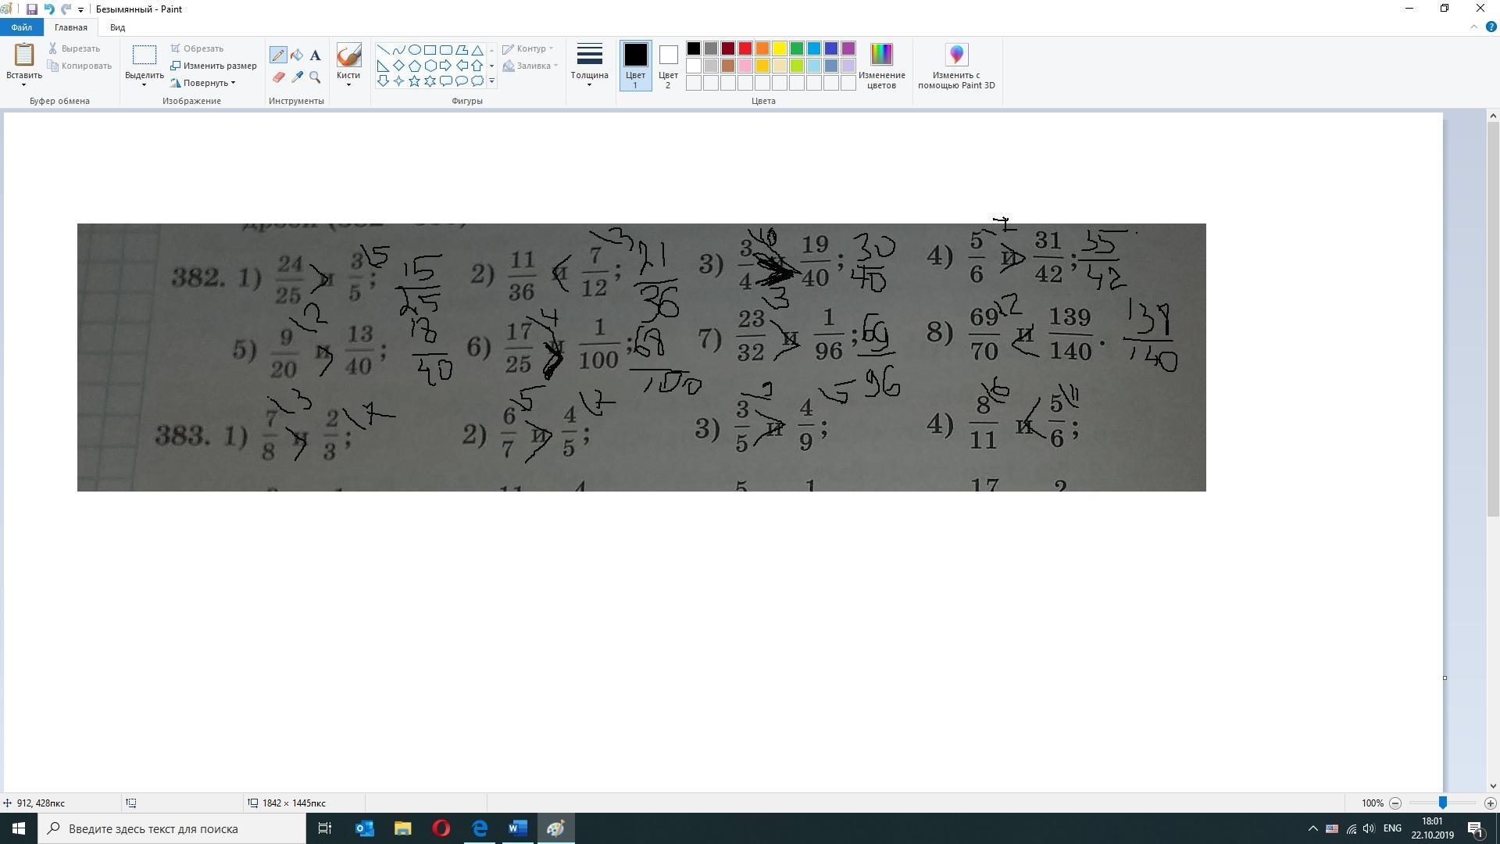
Task: Select the Eraser tool
Action: click(278, 77)
